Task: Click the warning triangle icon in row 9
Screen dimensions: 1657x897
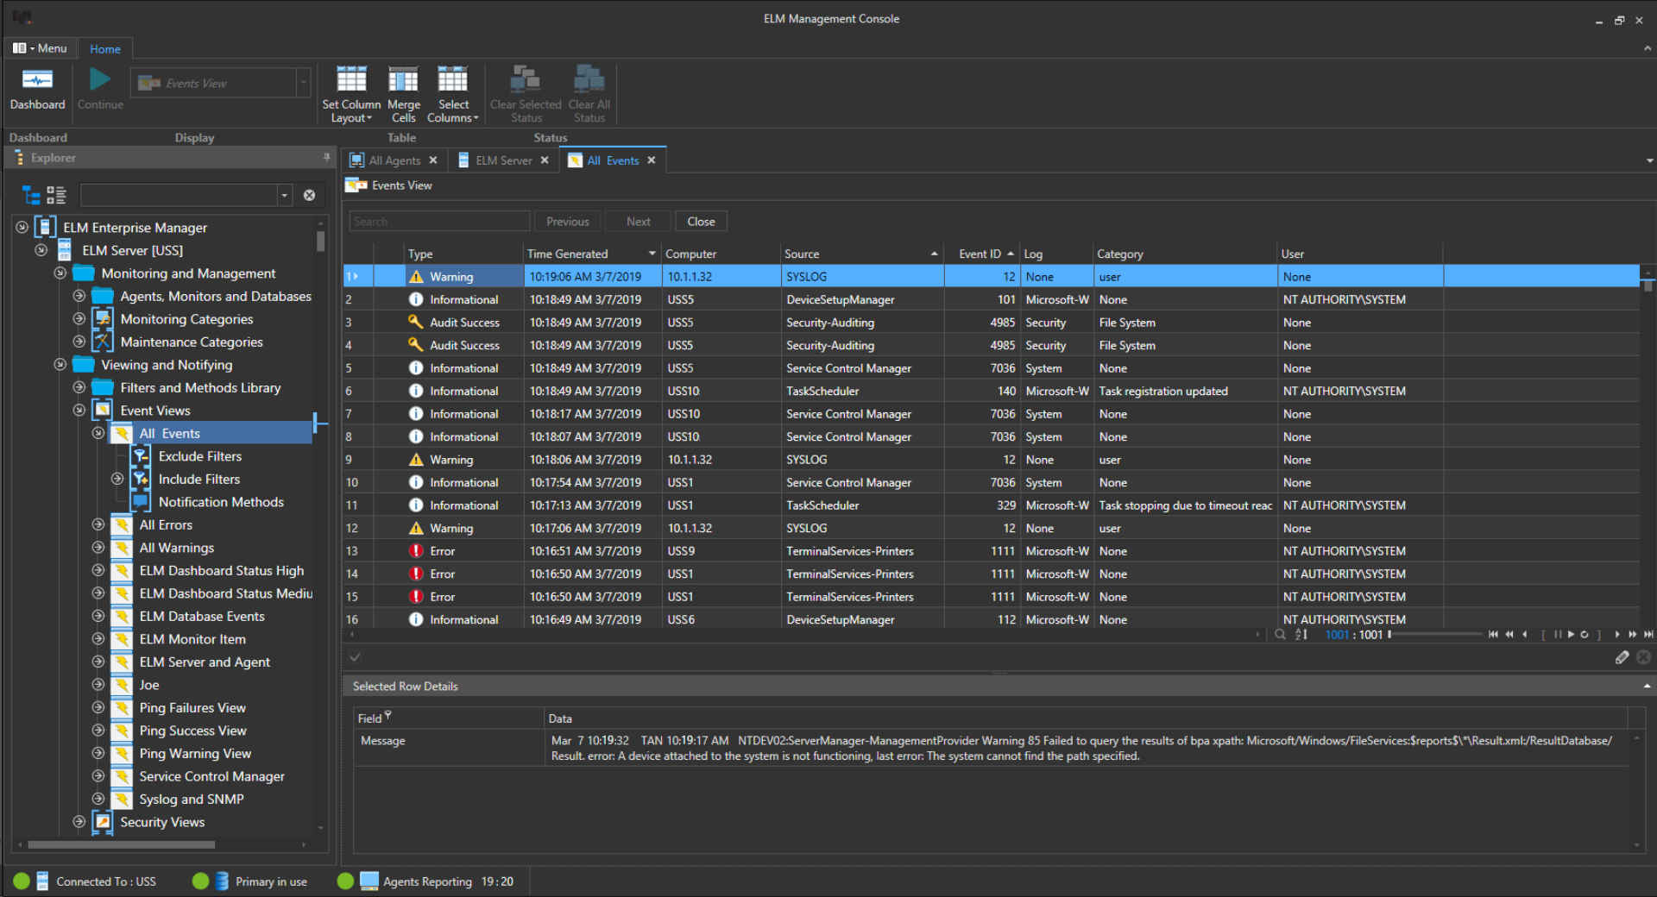Action: tap(416, 460)
